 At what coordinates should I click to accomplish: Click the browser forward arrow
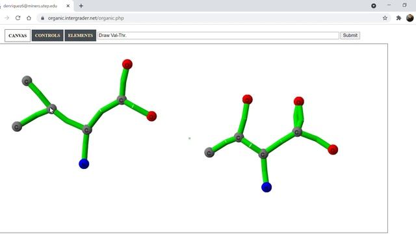pos(7,18)
